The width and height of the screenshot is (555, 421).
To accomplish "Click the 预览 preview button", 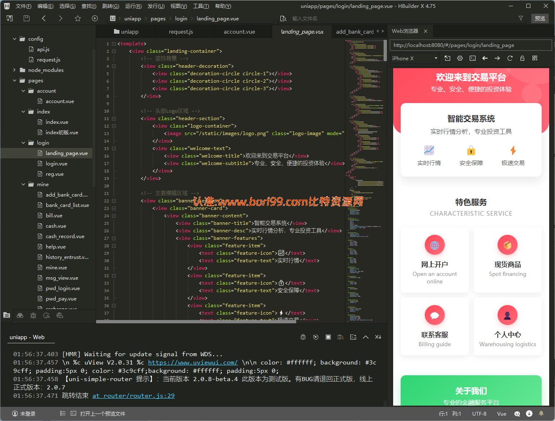I will (x=540, y=18).
